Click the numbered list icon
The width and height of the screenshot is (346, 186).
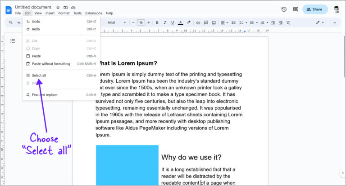[x=262, y=22]
